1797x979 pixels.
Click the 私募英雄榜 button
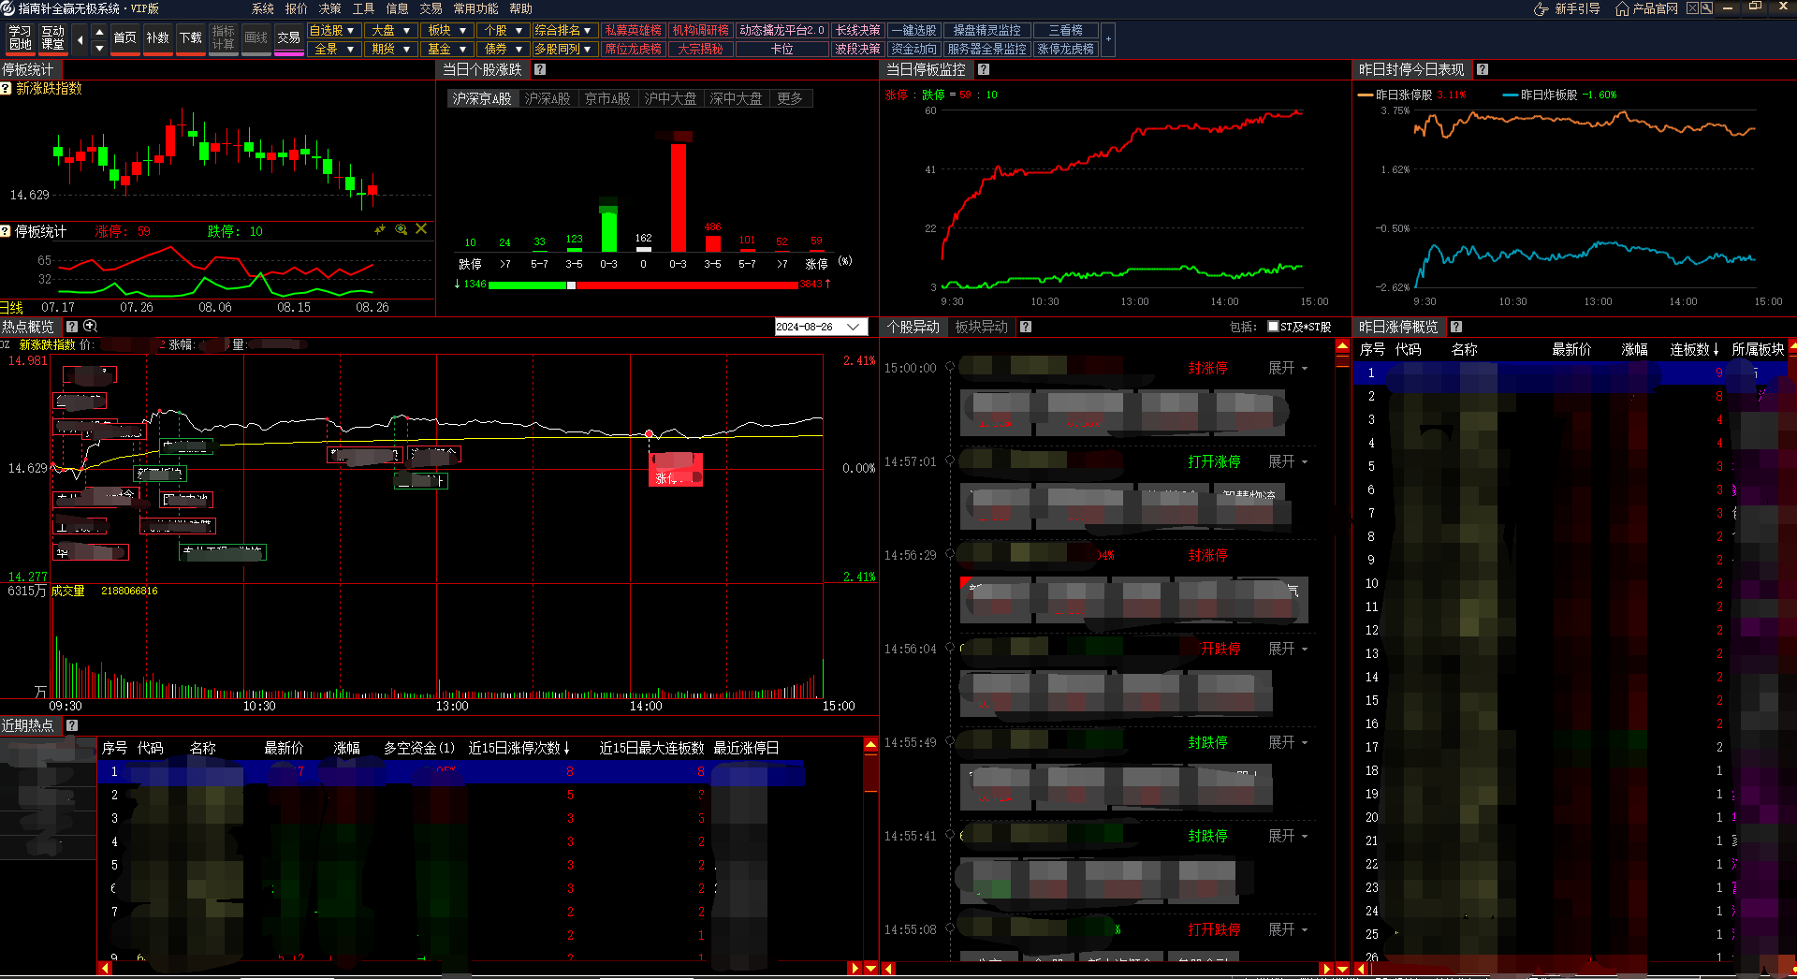[x=633, y=31]
